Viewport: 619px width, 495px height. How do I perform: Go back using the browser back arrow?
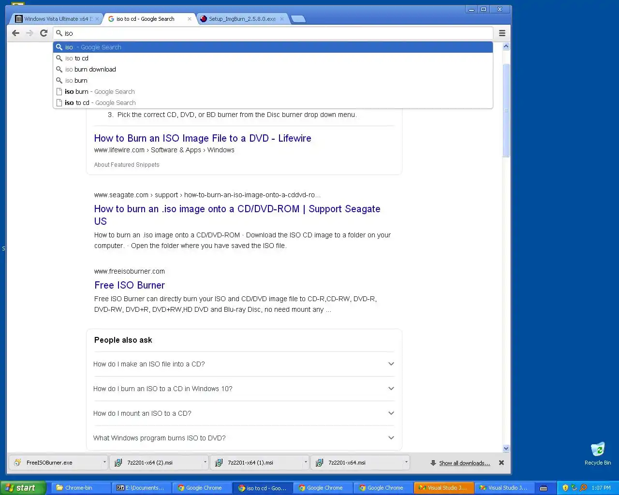[15, 33]
